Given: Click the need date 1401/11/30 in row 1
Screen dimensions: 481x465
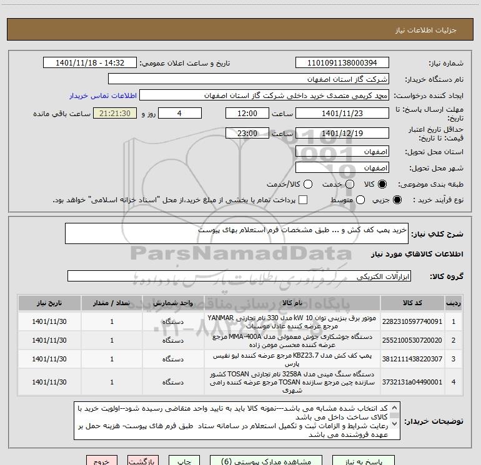Looking at the screenshot, I should pyautogui.click(x=49, y=321).
